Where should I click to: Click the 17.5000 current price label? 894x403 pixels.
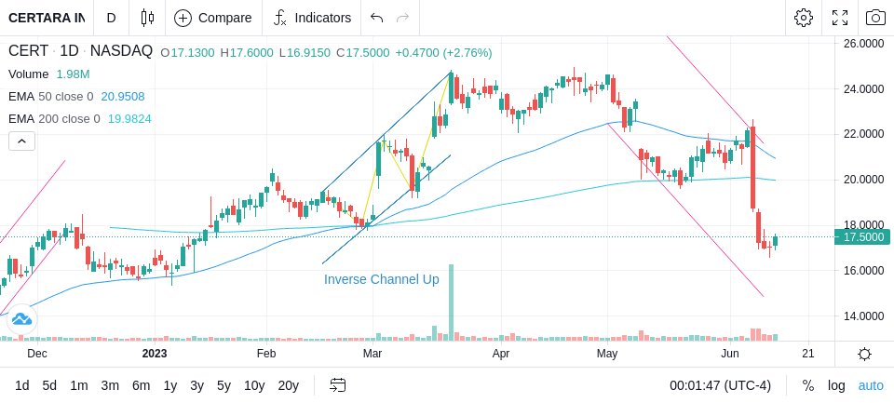[861, 237]
